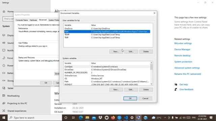Image resolution: width=216 pixels, height=121 pixels.
Task: Launch Firefox from the taskbar
Action: coord(113,118)
